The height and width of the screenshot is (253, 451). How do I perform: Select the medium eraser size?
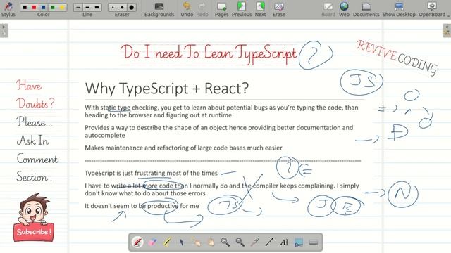tap(122, 7)
